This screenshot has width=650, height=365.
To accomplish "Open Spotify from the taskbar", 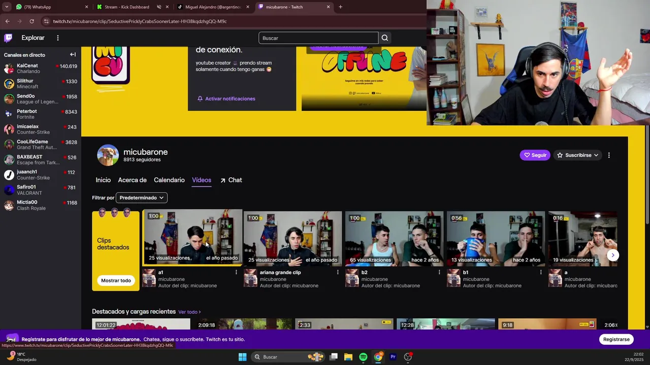I will click(363, 357).
